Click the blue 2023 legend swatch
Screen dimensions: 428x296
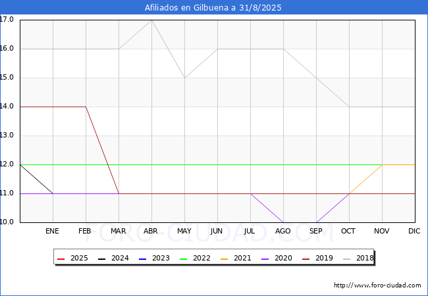tap(142, 259)
